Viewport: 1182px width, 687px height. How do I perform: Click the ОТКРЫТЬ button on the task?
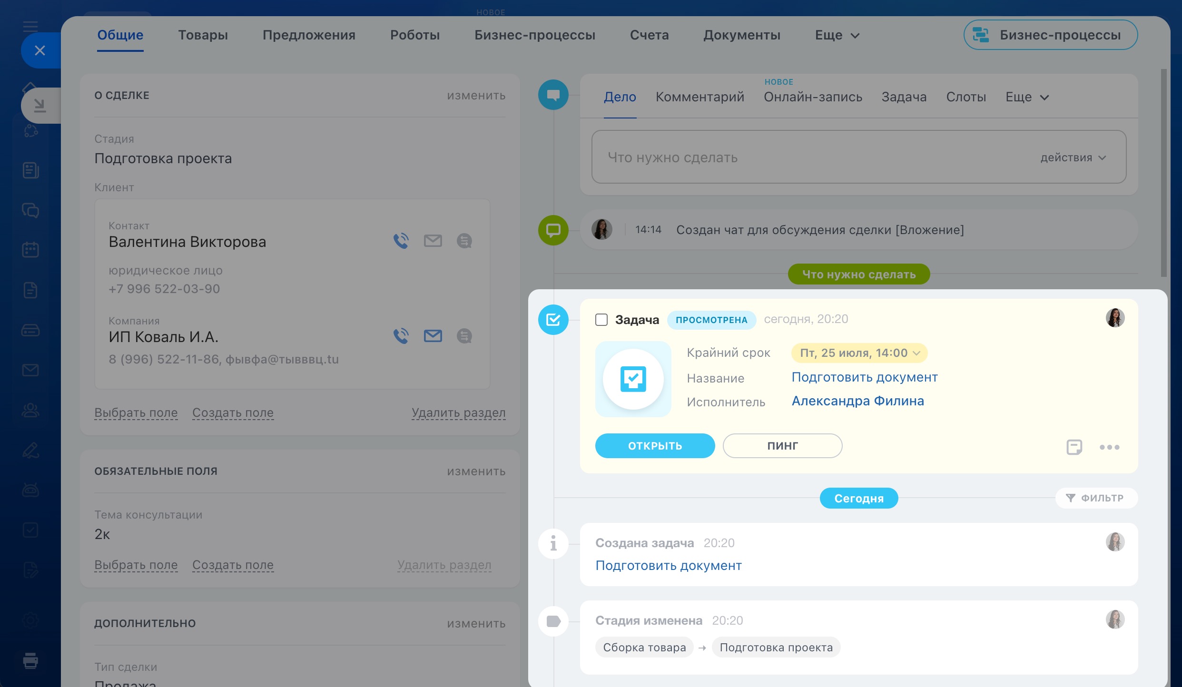coord(655,446)
